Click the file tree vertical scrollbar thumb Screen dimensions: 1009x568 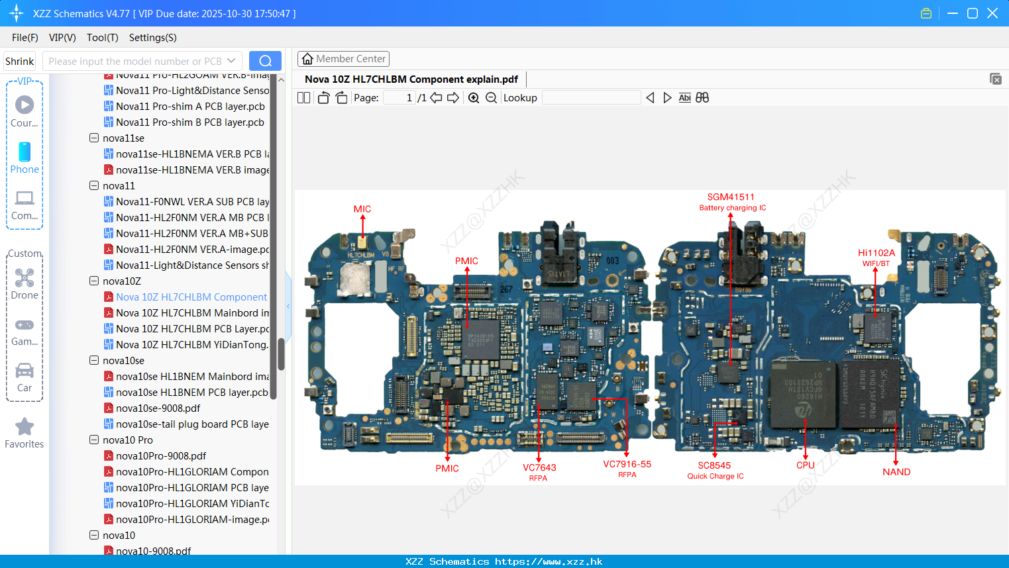pos(281,354)
